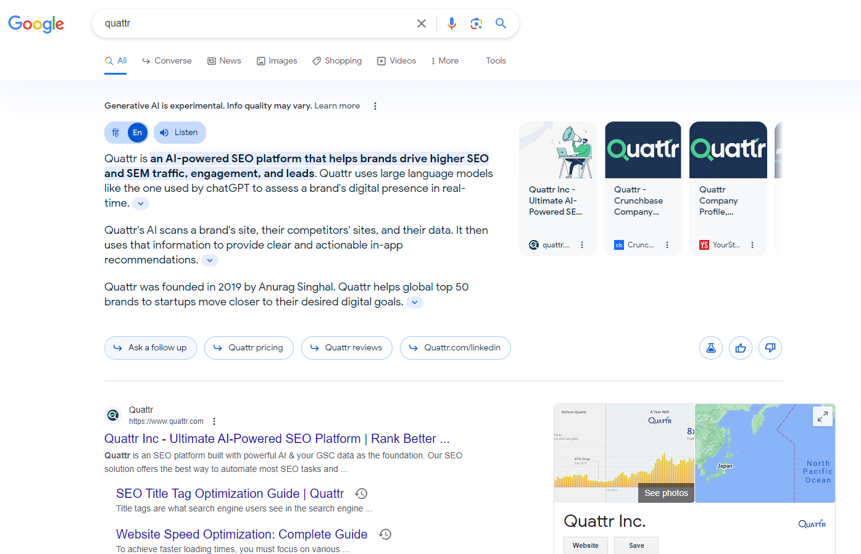Open three-dot menu for YourStory card
861x554 pixels.
(x=752, y=245)
